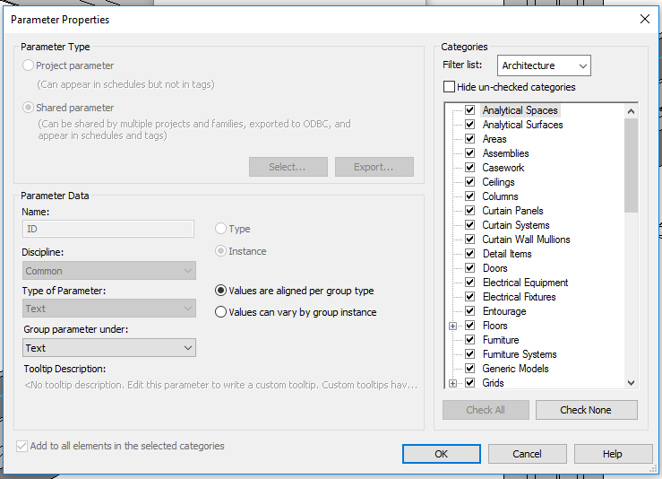
Task: Click the OK button
Action: pyautogui.click(x=442, y=454)
